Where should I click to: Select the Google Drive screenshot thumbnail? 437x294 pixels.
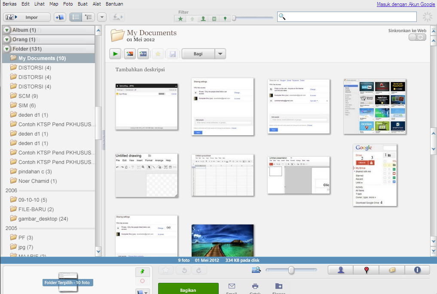(375, 175)
